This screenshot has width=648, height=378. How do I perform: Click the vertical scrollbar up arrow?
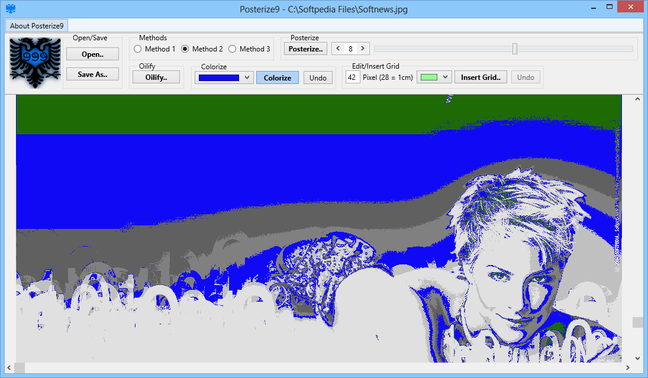click(638, 99)
